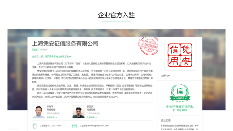Click the first paragraph of company description

tap(92, 65)
